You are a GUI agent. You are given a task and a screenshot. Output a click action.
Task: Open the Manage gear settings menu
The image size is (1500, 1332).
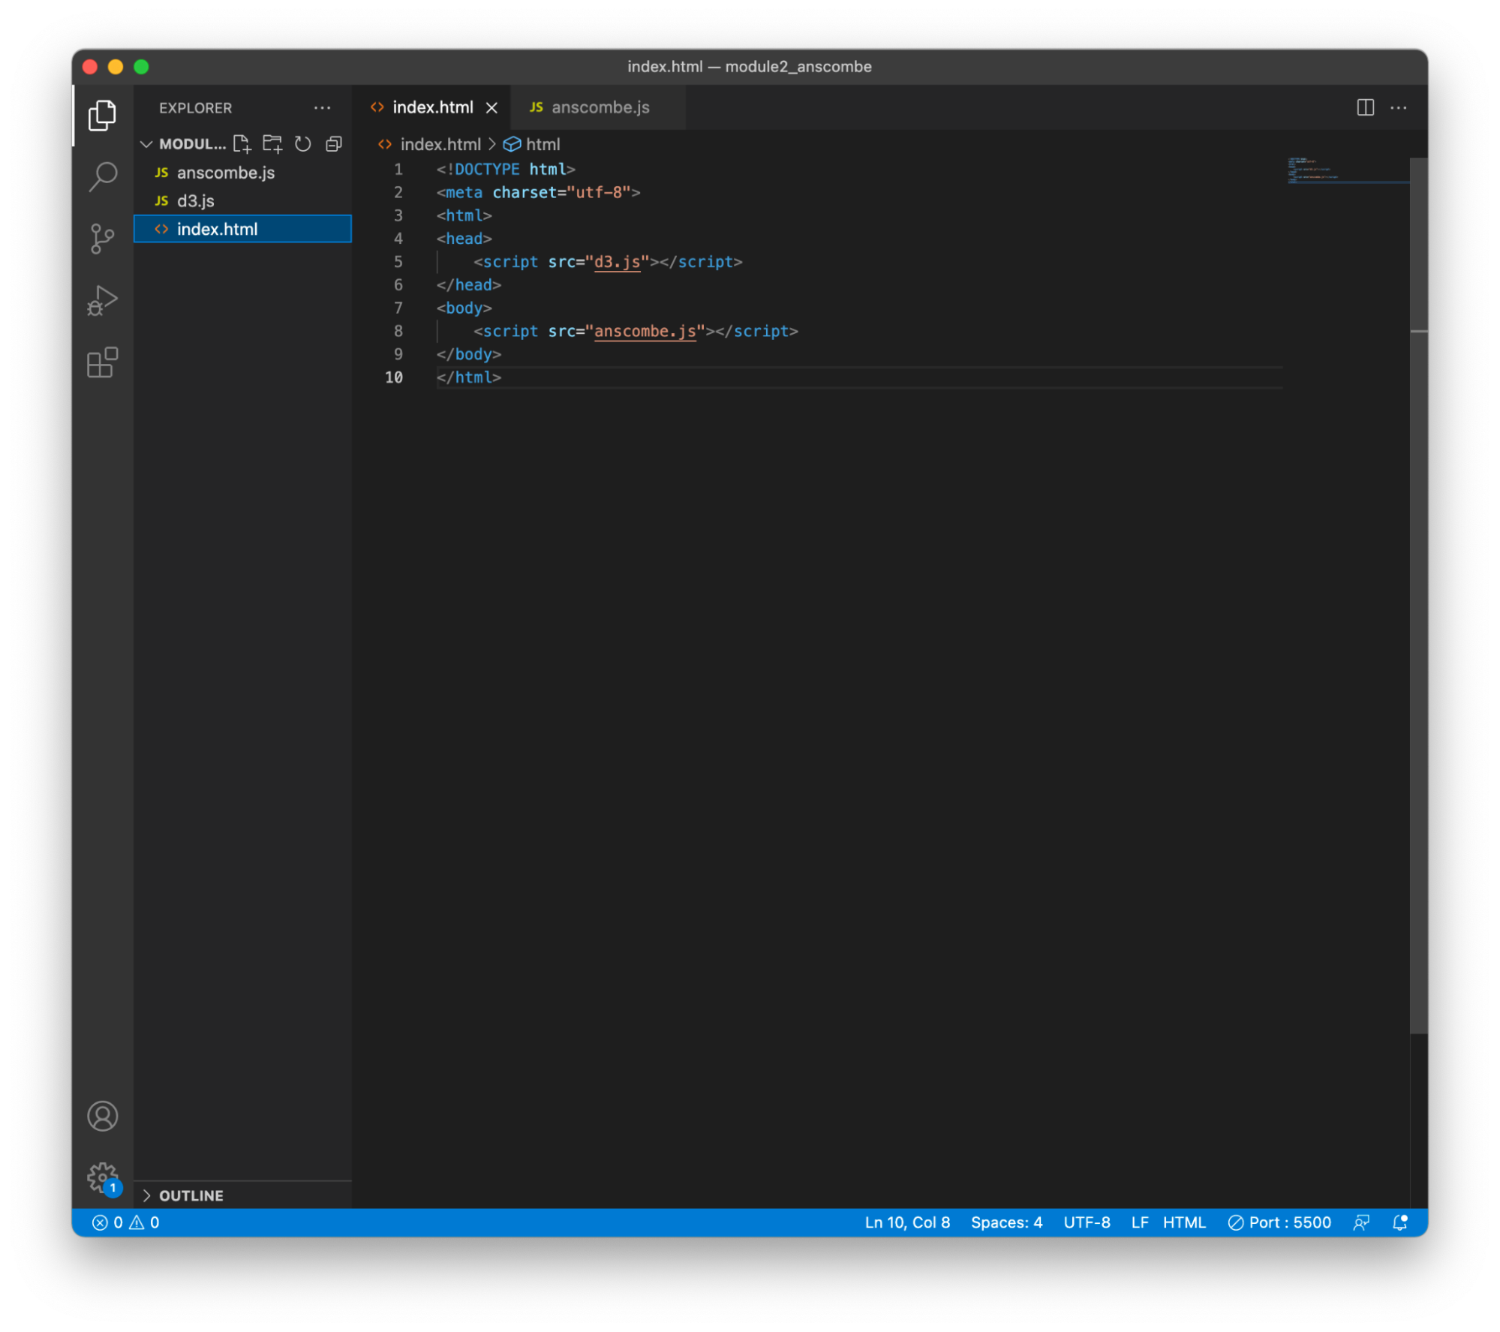[x=103, y=1177]
